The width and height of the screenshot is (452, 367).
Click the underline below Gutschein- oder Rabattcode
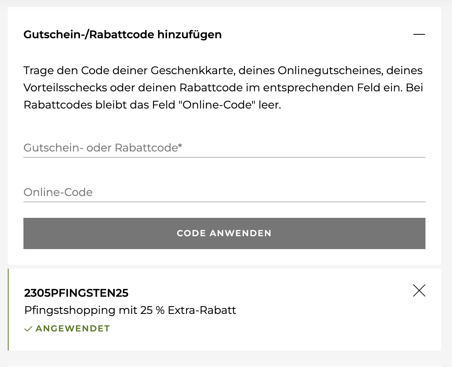tap(224, 157)
